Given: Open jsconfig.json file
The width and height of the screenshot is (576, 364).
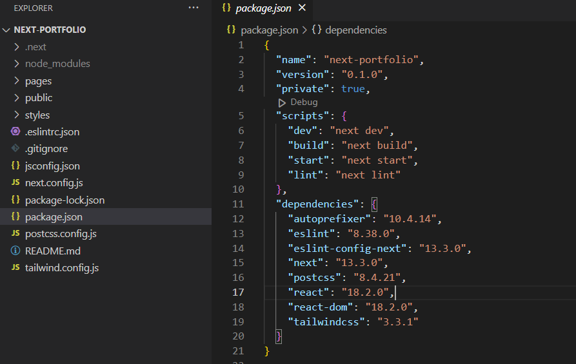Looking at the screenshot, I should 52,166.
